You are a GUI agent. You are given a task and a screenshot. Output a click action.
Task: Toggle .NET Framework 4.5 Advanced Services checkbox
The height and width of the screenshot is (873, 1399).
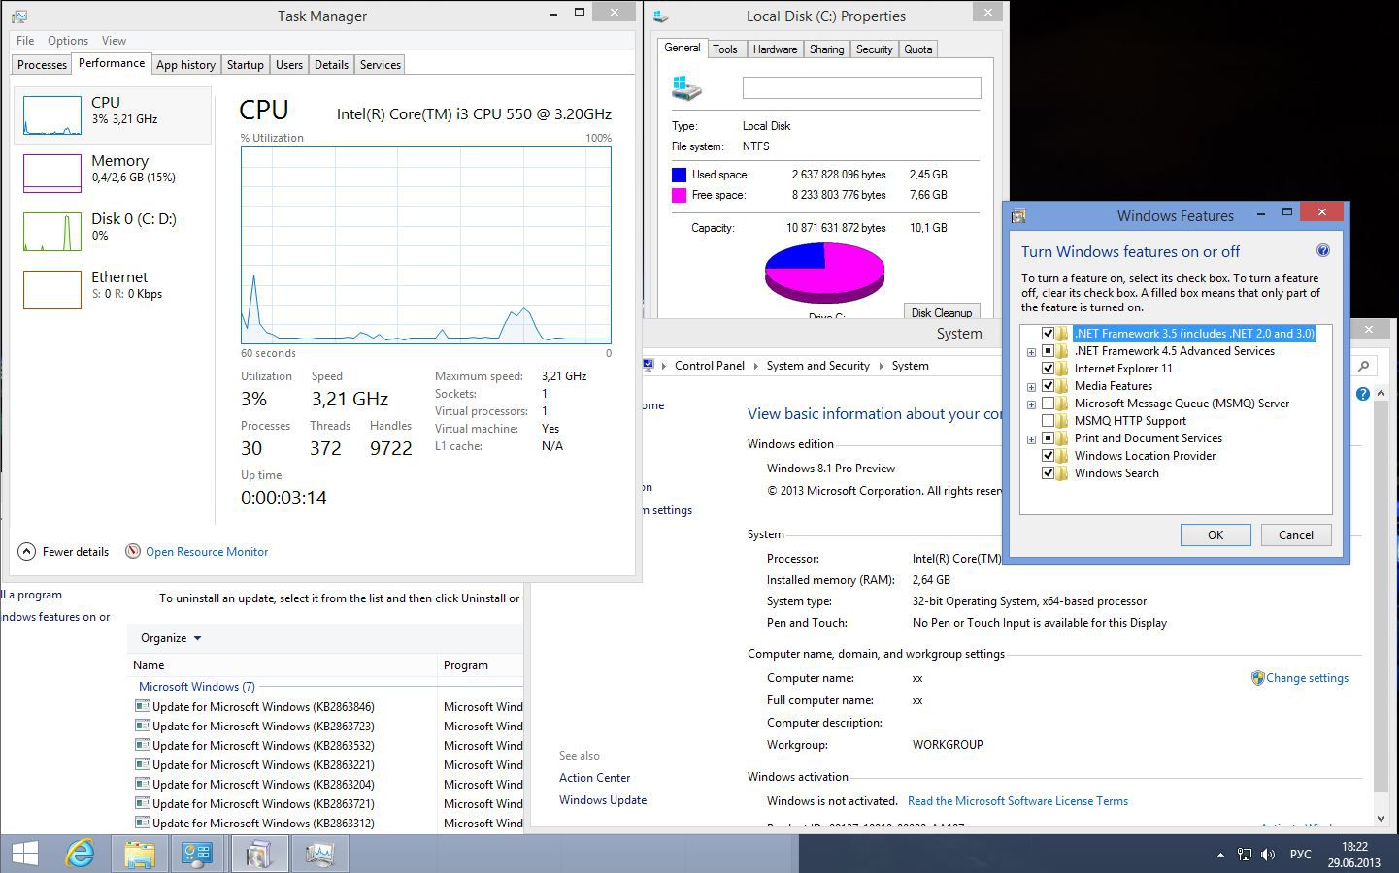pos(1048,351)
